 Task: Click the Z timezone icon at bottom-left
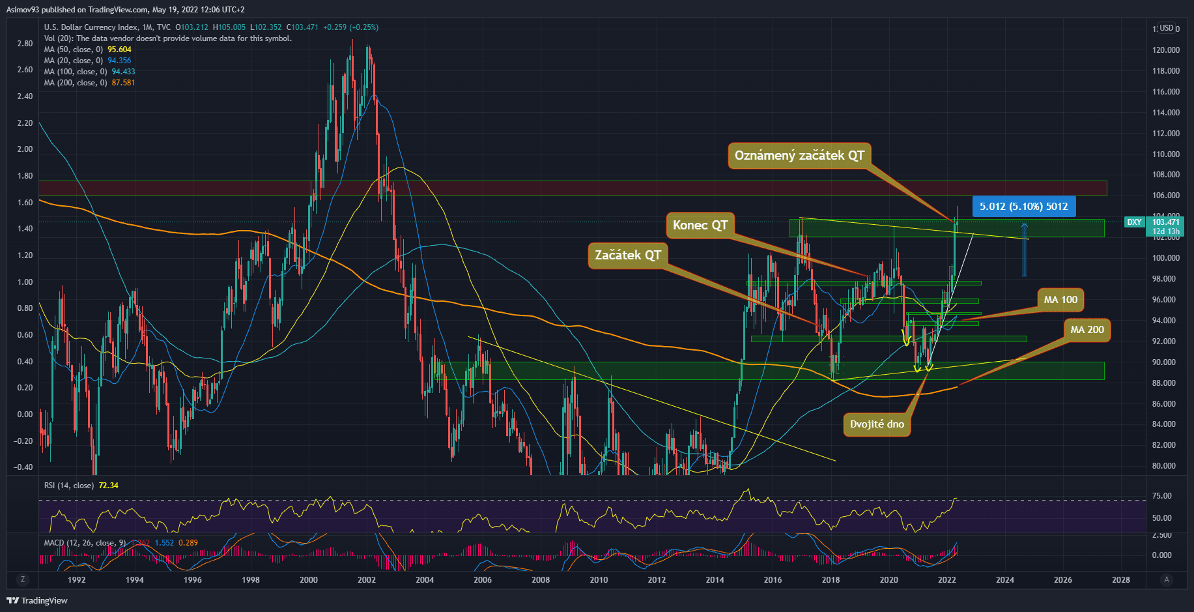click(23, 579)
